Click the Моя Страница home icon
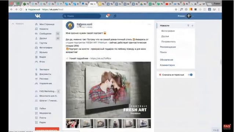The image size is (235, 132). pyautogui.click(x=36, y=24)
